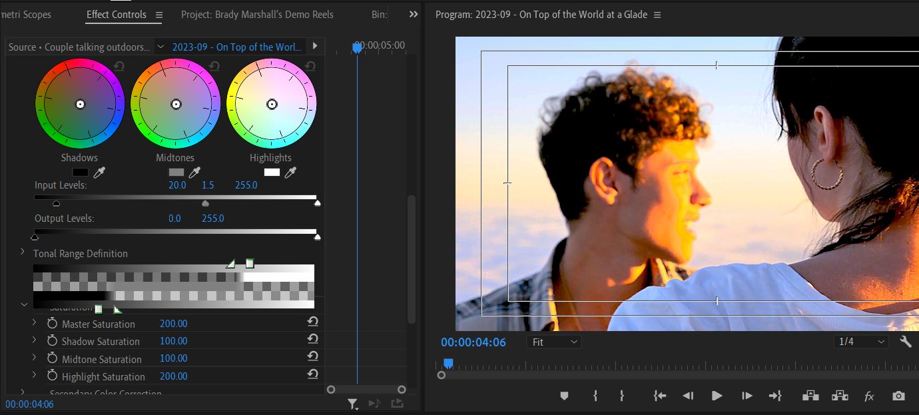This screenshot has height=415, width=919.
Task: Expand Midtone Saturation property
Action: (x=35, y=358)
